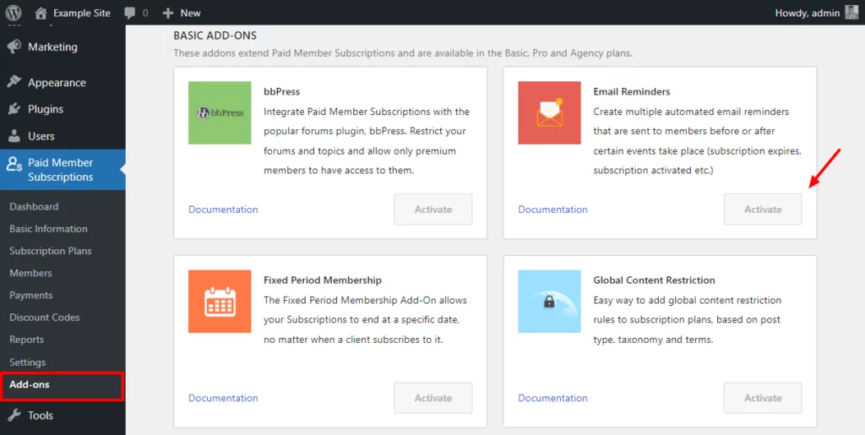Click the Global Content Restriction title
The image size is (865, 435).
tap(655, 280)
